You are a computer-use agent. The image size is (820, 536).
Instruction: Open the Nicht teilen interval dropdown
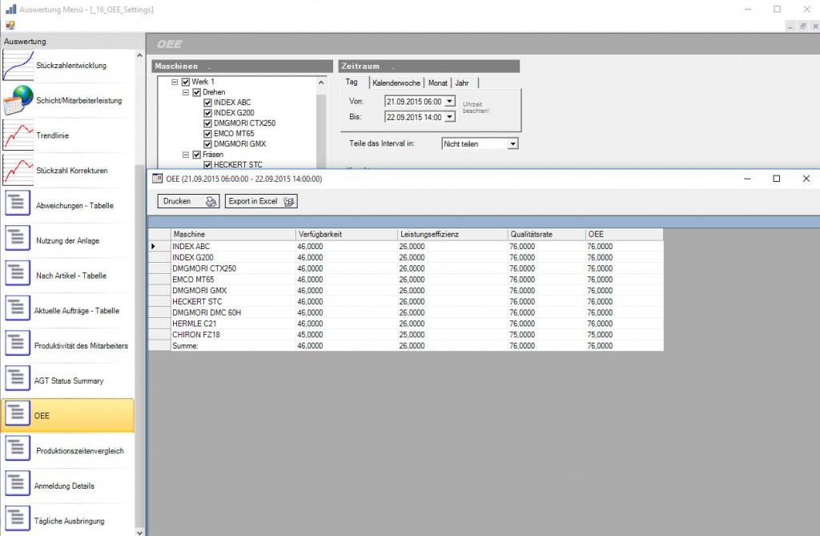[512, 144]
